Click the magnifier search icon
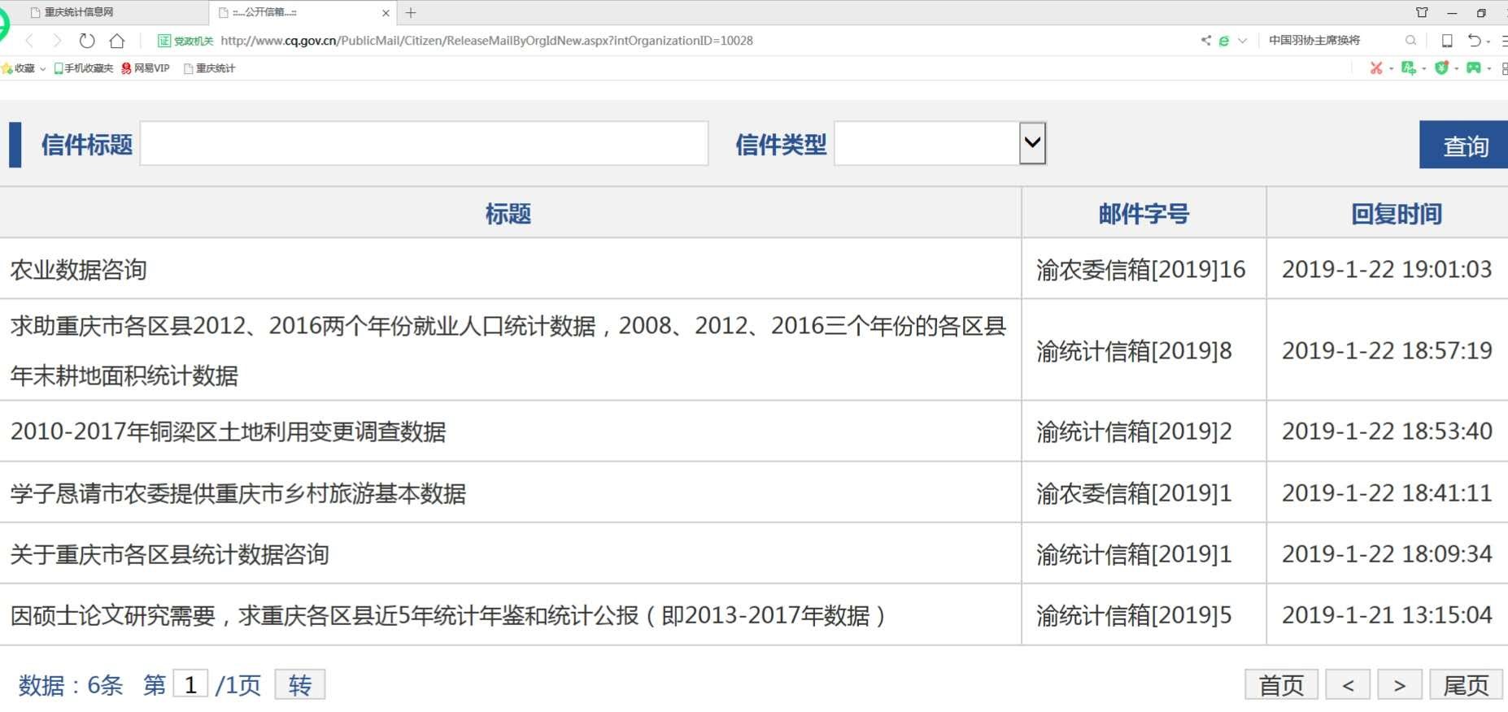 coord(1410,41)
